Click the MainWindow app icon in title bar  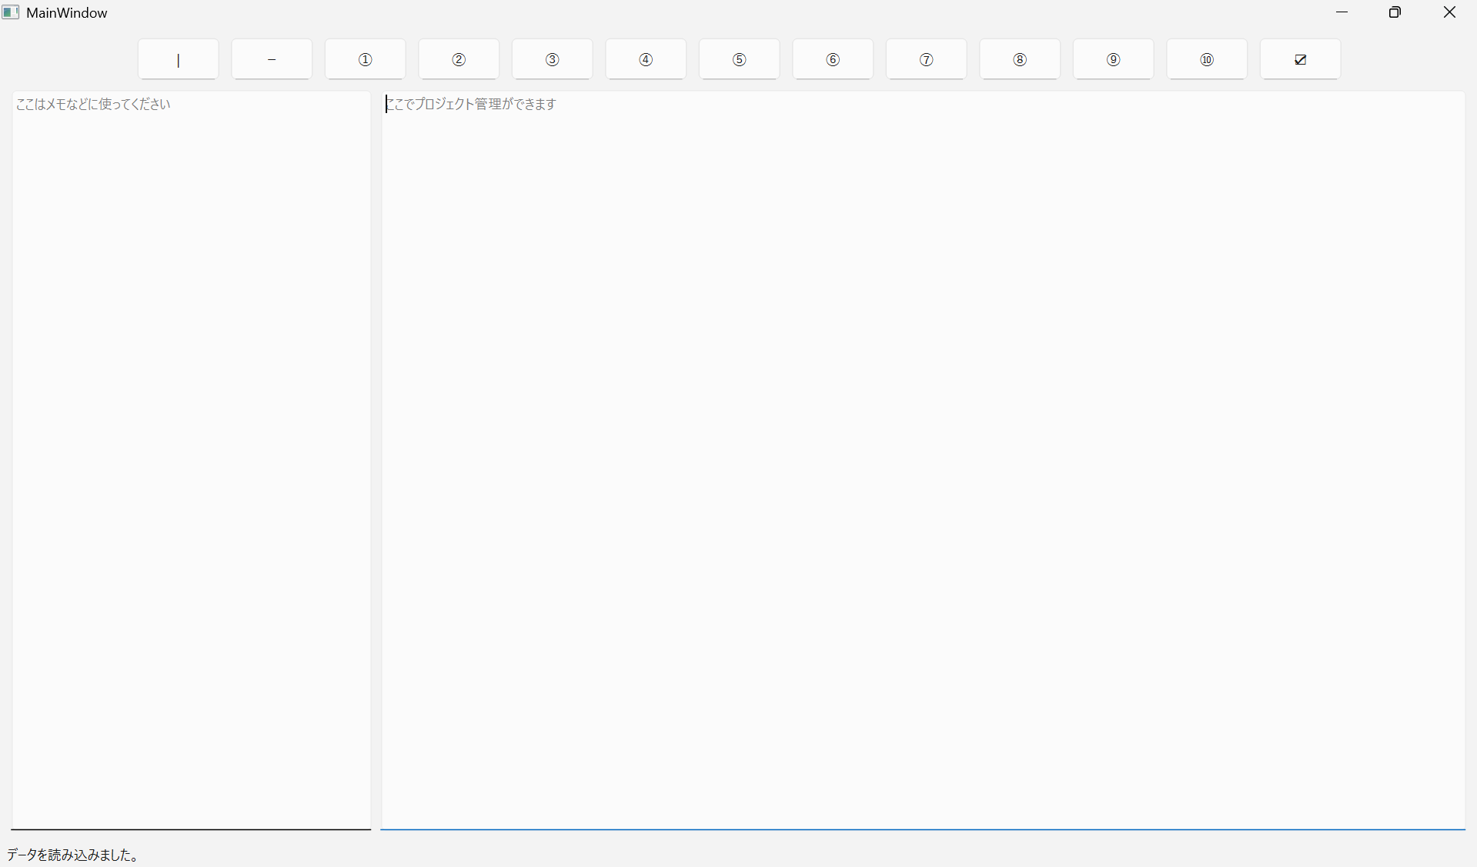tap(11, 12)
